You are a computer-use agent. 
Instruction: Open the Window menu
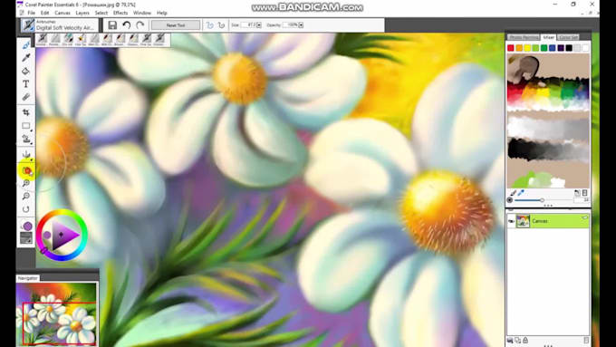(x=142, y=13)
